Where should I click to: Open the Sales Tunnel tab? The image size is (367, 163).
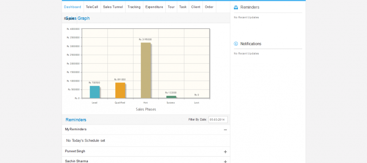113,7
